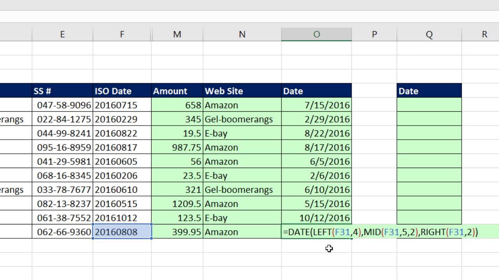Select ISO Date cell 20161012
The height and width of the screenshot is (280, 499).
pos(122,217)
